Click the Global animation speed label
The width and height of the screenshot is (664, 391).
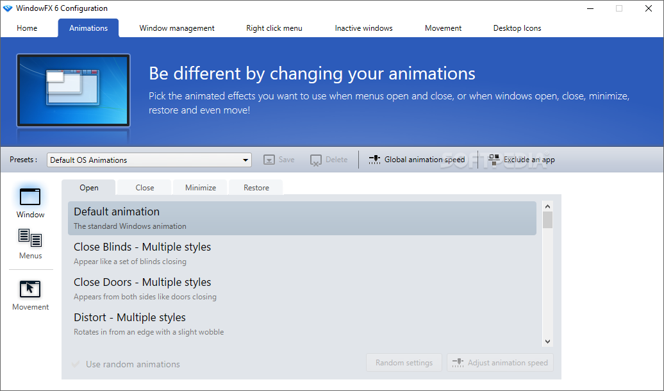tap(425, 160)
